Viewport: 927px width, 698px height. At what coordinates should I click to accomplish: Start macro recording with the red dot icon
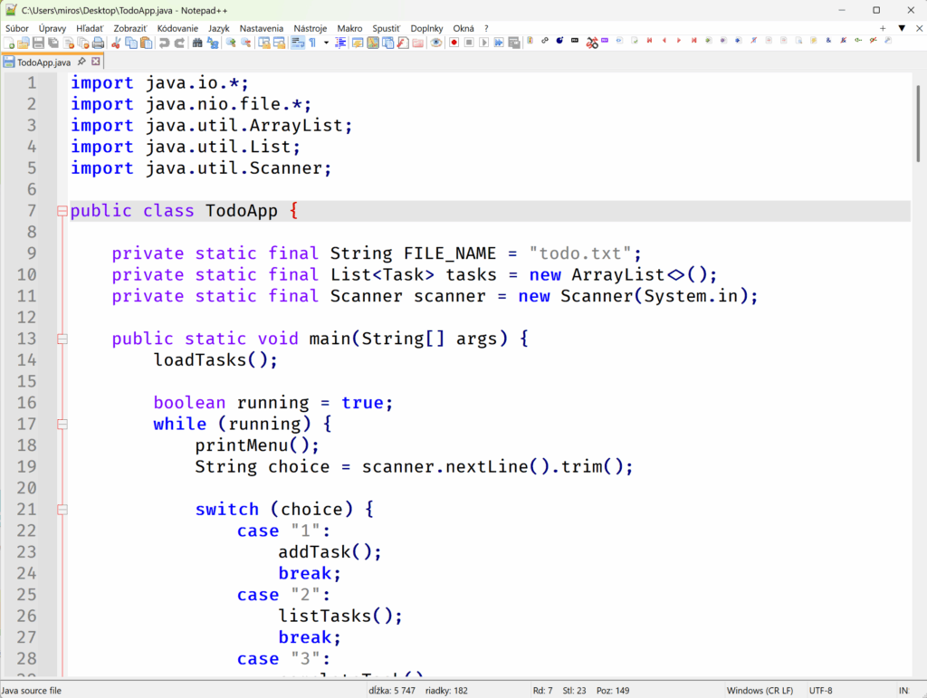click(454, 43)
